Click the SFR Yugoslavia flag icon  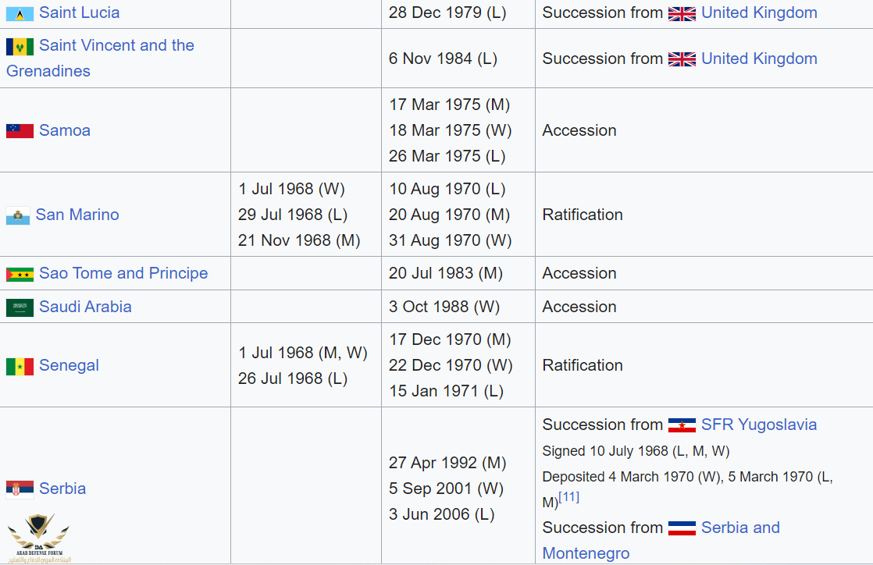pos(682,425)
